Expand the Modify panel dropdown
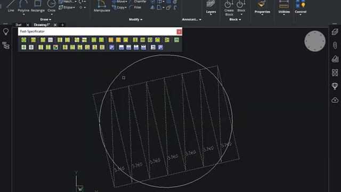The height and width of the screenshot is (192, 341). (135, 19)
